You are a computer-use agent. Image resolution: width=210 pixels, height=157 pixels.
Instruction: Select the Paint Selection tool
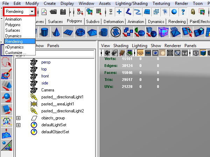[x=6, y=74]
